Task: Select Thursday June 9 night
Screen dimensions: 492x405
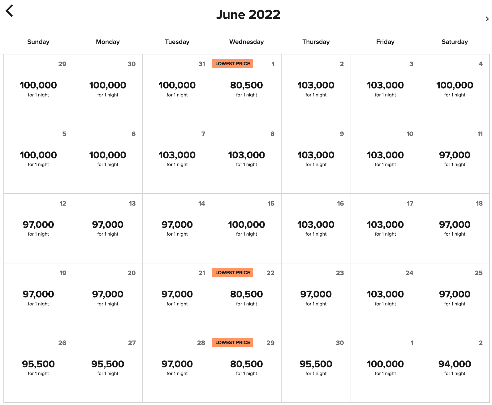Action: (x=316, y=159)
